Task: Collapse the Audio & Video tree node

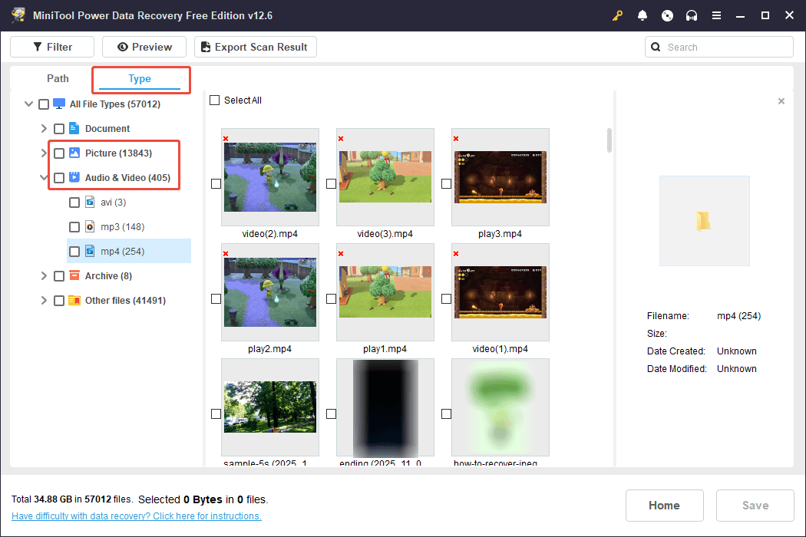Action: click(44, 177)
